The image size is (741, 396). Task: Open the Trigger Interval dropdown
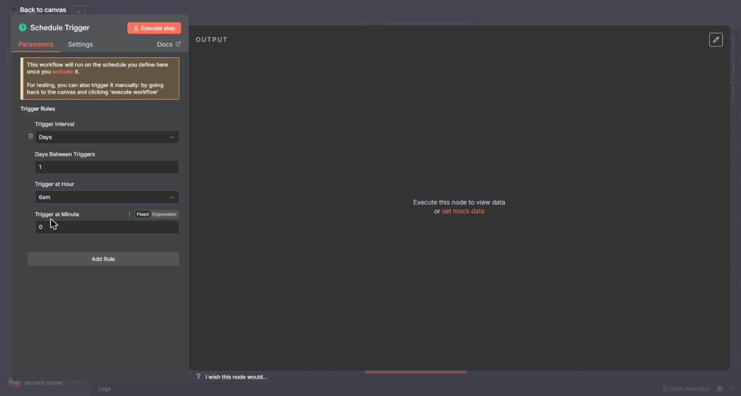pos(107,137)
